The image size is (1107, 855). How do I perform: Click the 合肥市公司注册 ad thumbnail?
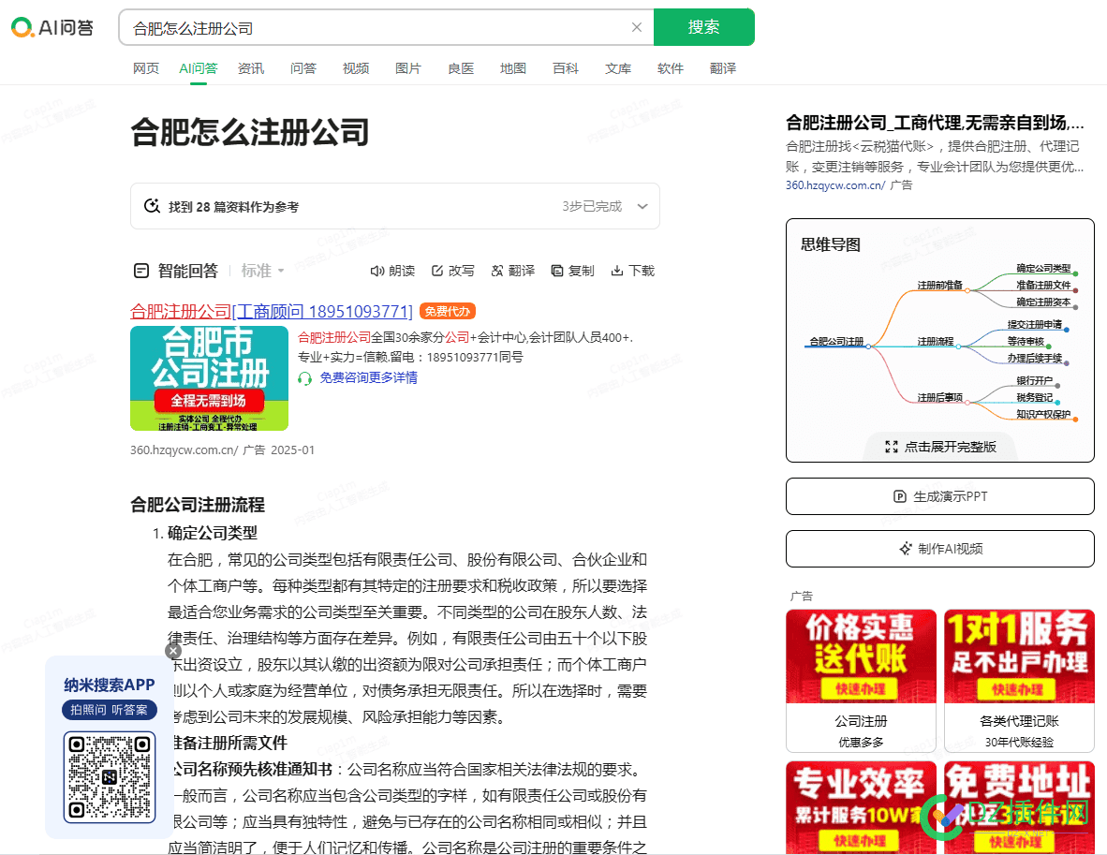(x=209, y=377)
